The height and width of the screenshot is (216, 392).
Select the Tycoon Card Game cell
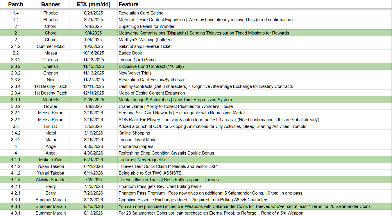[255, 60]
